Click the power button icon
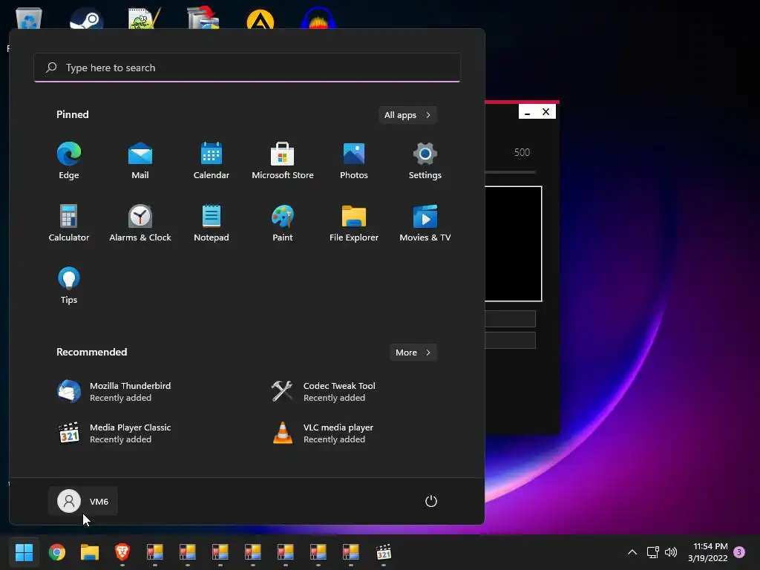This screenshot has height=570, width=760. (431, 501)
